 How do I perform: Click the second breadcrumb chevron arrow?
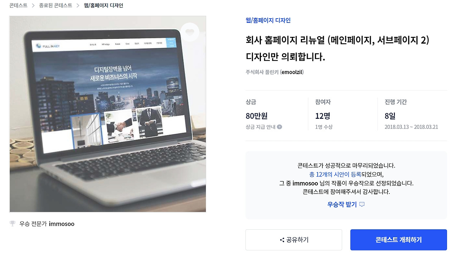(78, 5)
